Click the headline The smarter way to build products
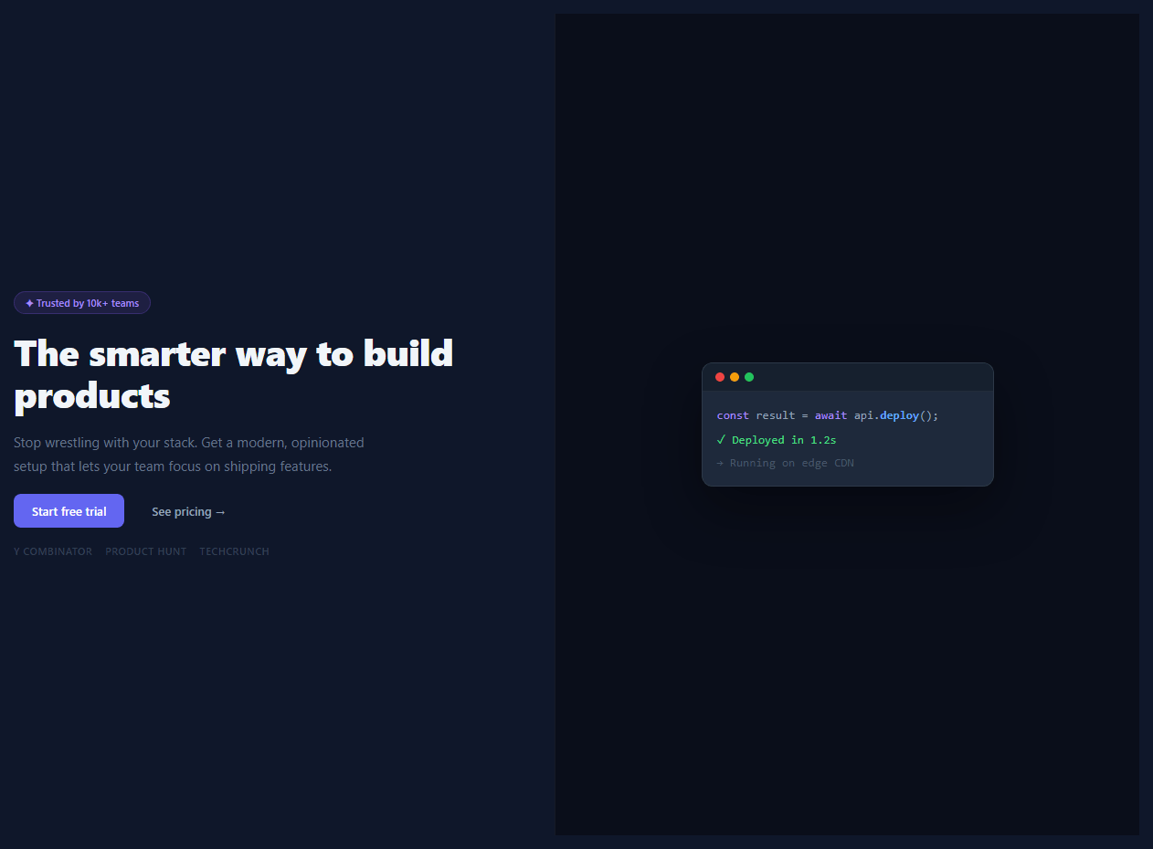Viewport: 1153px width, 849px height. click(234, 374)
